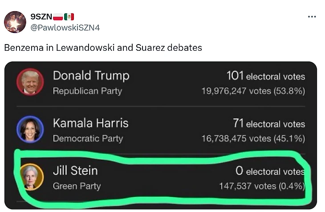Click the Mexico flag emoji
Viewport: 325px width, 212px height.
pos(69,17)
